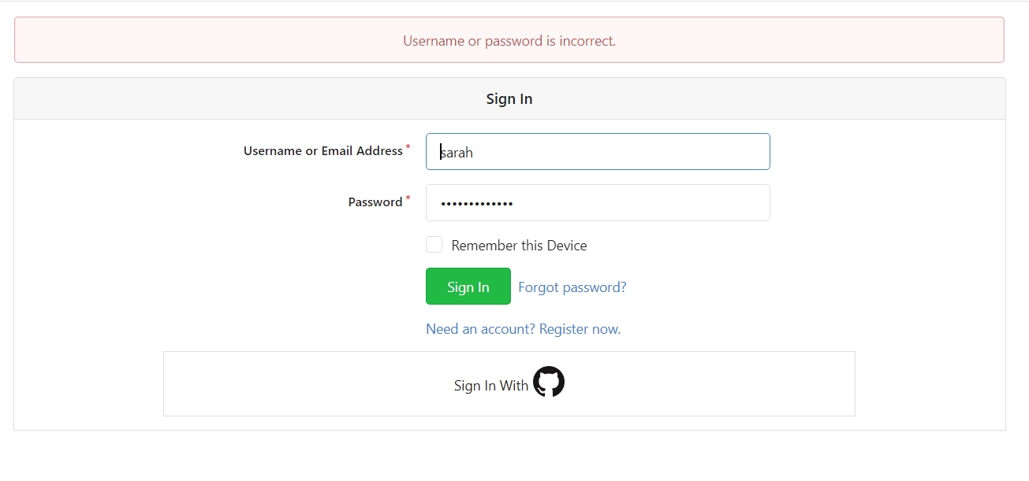Click the red asterisk beside Password label
The image size is (1029, 481).
408,198
